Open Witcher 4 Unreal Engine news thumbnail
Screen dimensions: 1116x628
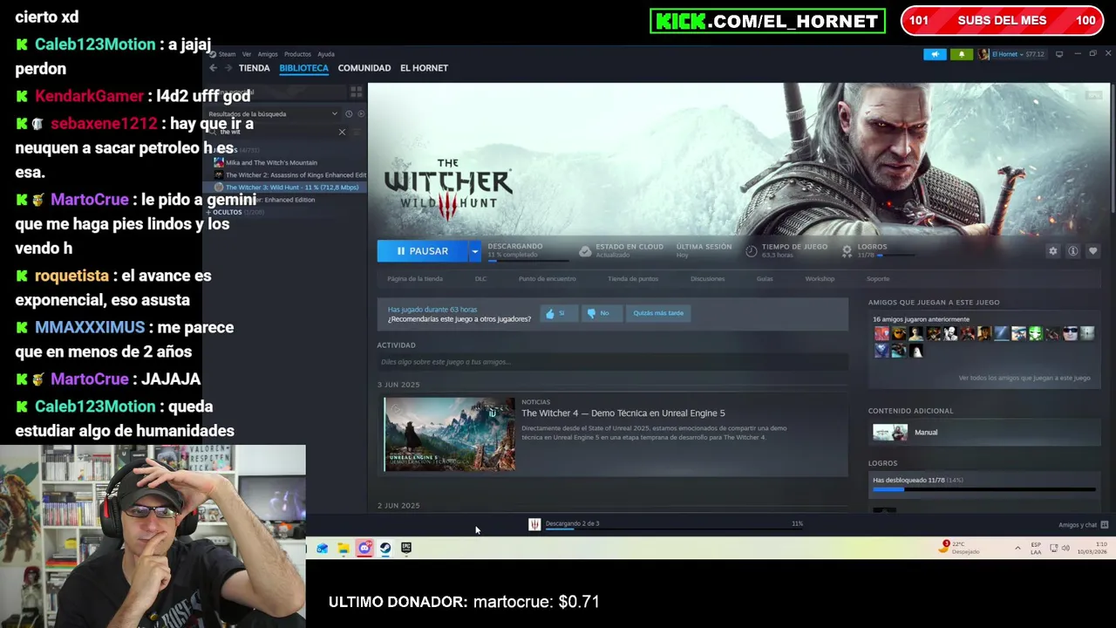coord(450,434)
